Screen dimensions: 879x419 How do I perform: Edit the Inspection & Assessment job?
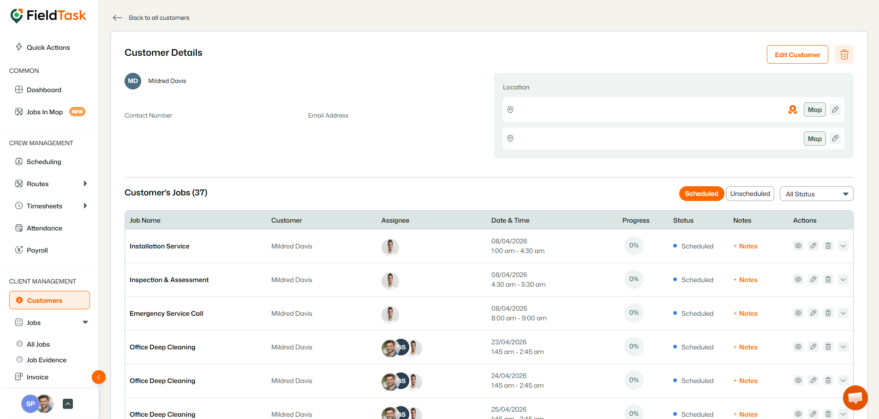pyautogui.click(x=813, y=279)
